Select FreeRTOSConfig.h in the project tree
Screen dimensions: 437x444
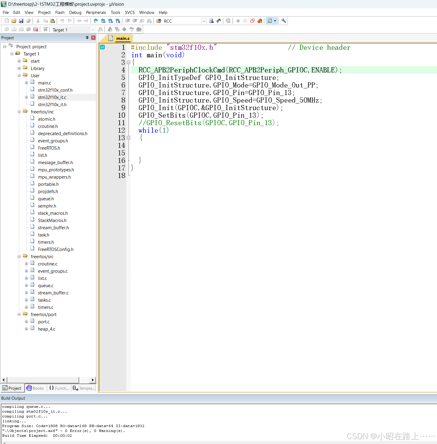pyautogui.click(x=56, y=249)
